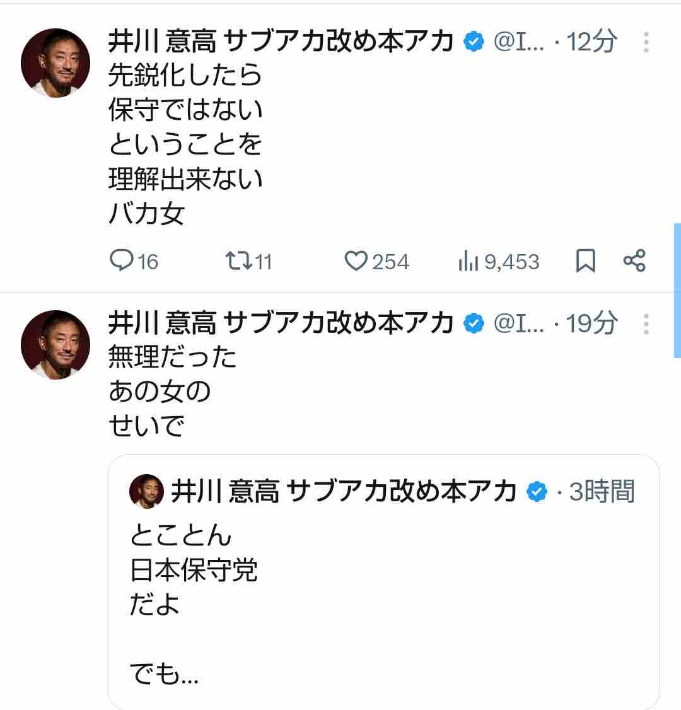681x710 pixels.
Task: Click the reply icon with 16 replies
Action: pyautogui.click(x=121, y=260)
